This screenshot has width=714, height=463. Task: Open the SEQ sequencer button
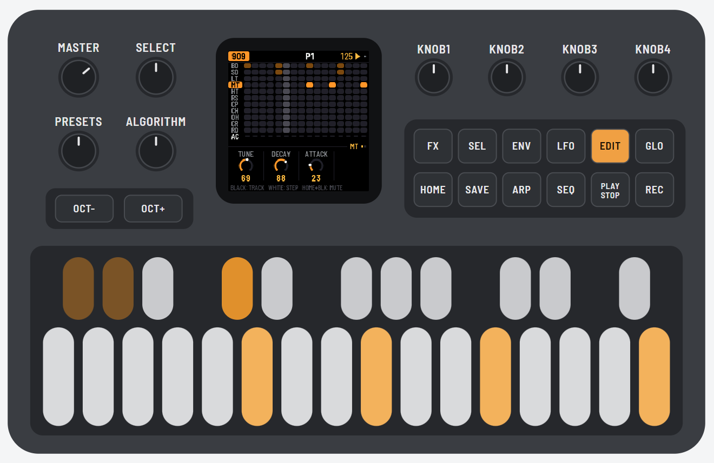point(566,190)
